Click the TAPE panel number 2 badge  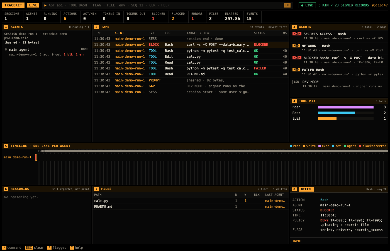click(x=96, y=27)
